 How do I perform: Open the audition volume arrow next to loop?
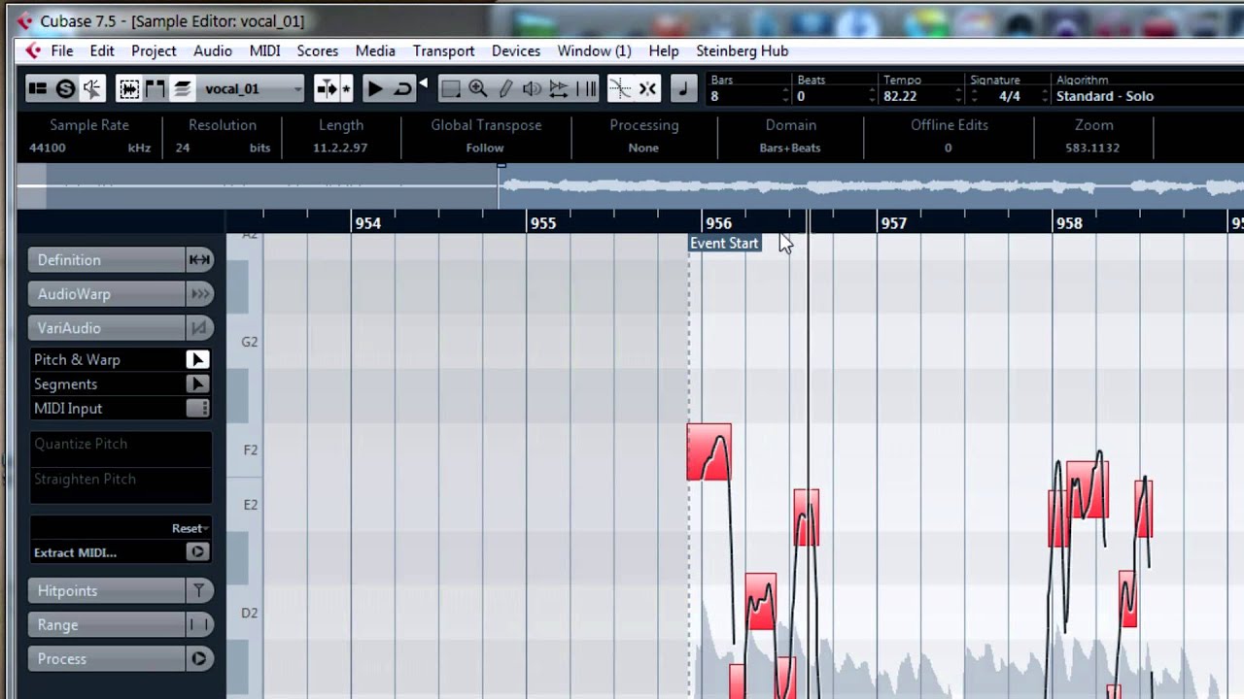pyautogui.click(x=423, y=84)
